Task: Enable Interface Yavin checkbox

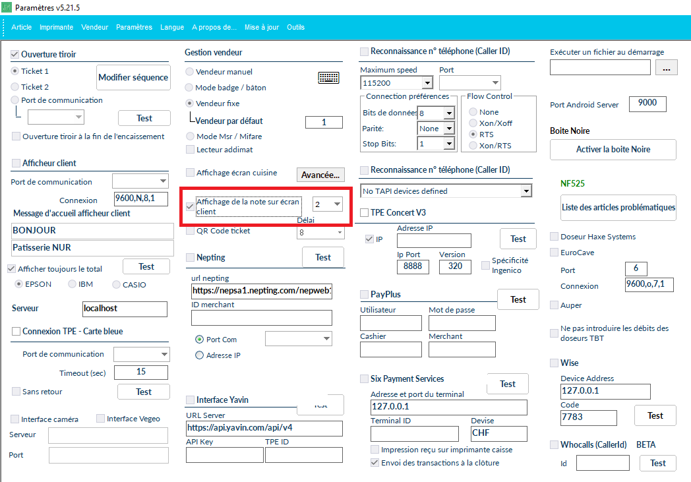Action: point(191,400)
